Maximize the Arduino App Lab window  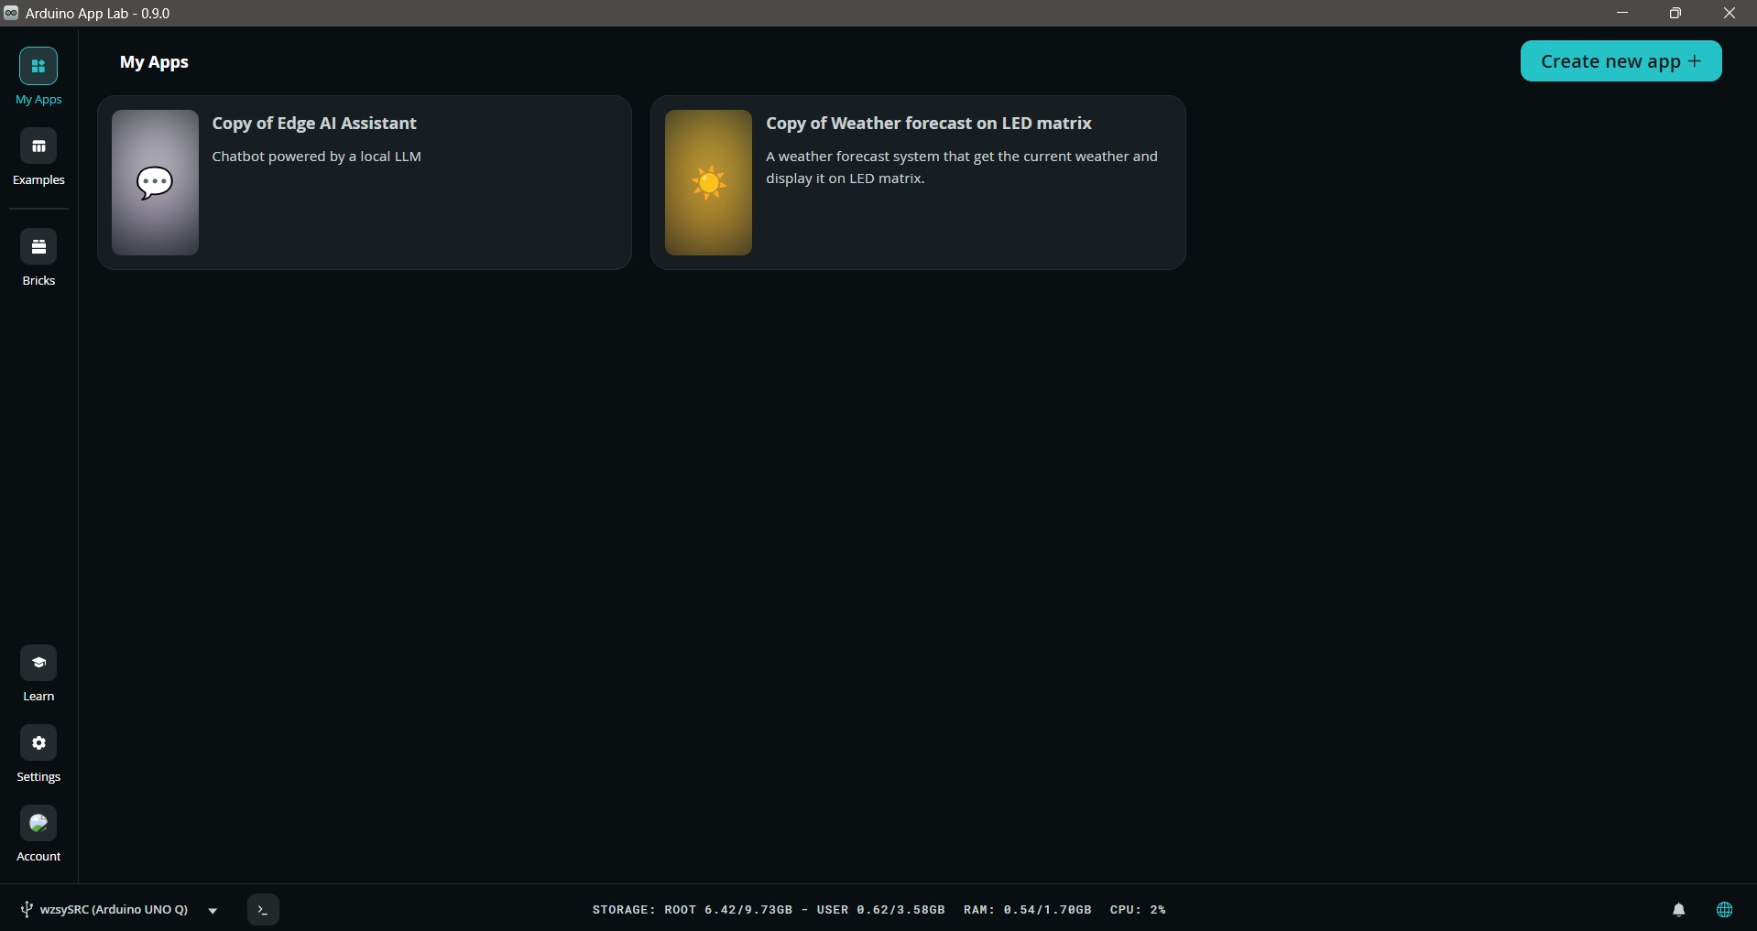tap(1675, 13)
